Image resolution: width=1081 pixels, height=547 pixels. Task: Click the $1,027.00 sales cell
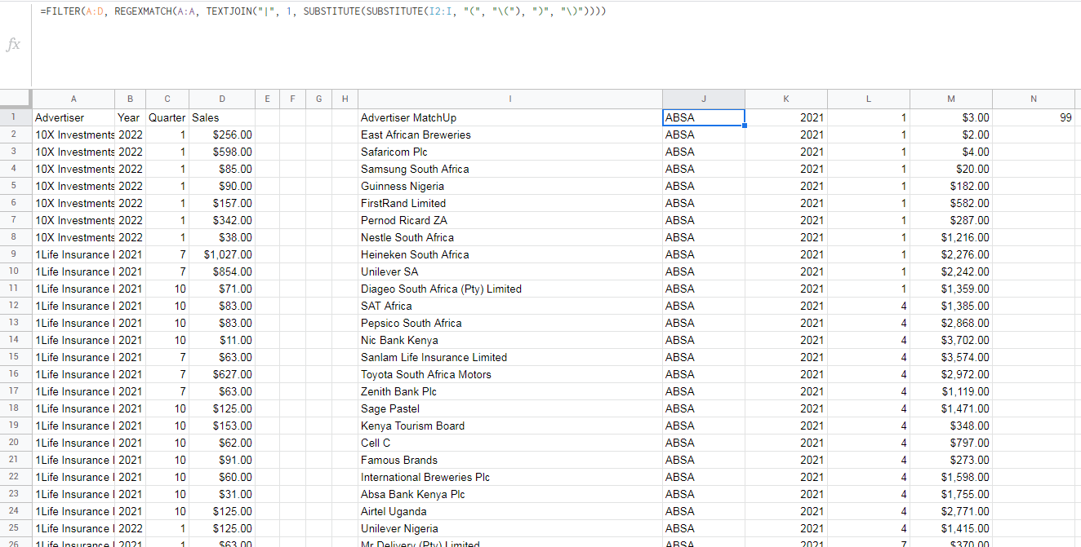[x=222, y=254]
